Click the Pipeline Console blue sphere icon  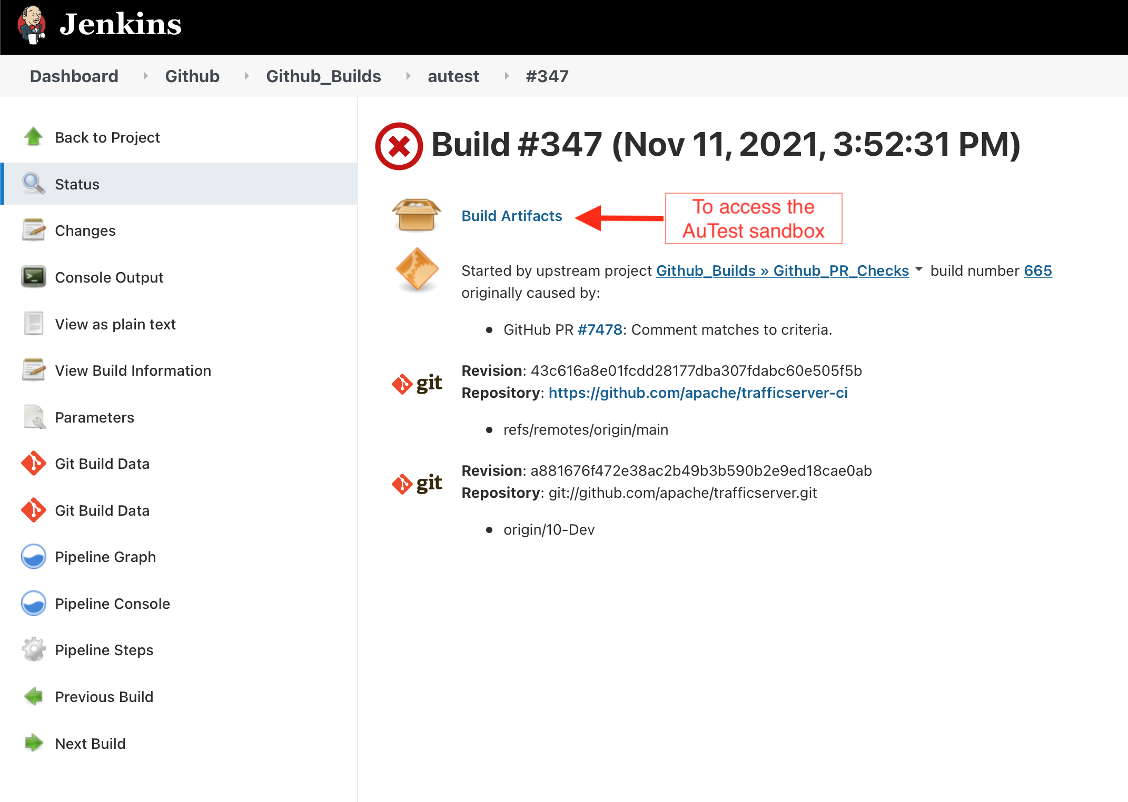34,603
